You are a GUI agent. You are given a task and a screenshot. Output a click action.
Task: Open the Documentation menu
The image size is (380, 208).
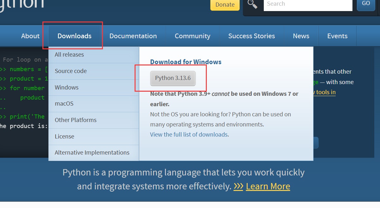[x=133, y=36]
